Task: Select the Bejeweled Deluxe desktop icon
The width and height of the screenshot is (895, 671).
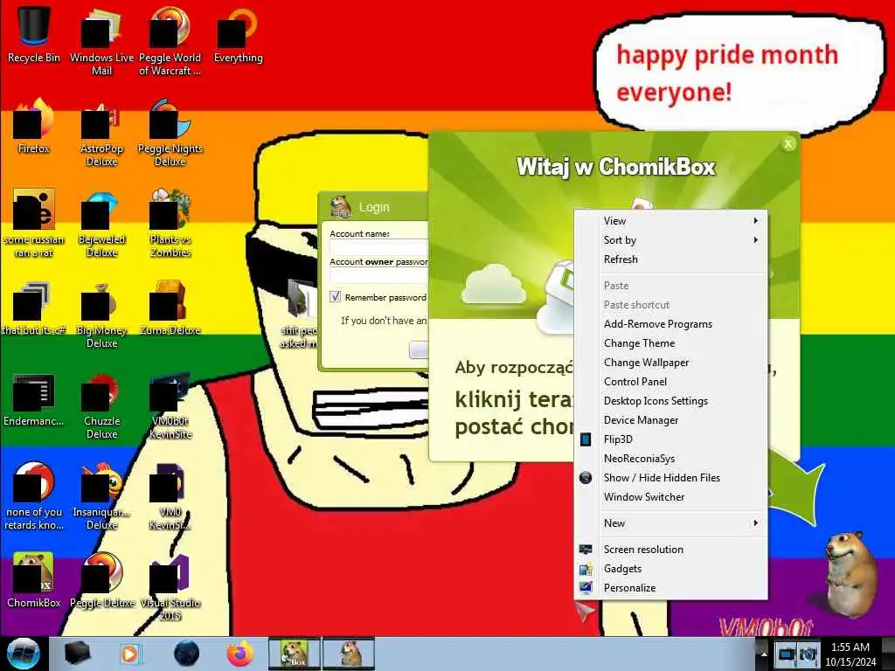Action: 101,224
